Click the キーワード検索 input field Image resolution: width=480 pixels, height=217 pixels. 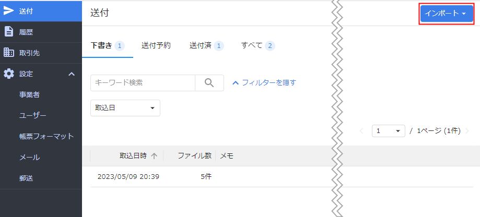pyautogui.click(x=143, y=83)
